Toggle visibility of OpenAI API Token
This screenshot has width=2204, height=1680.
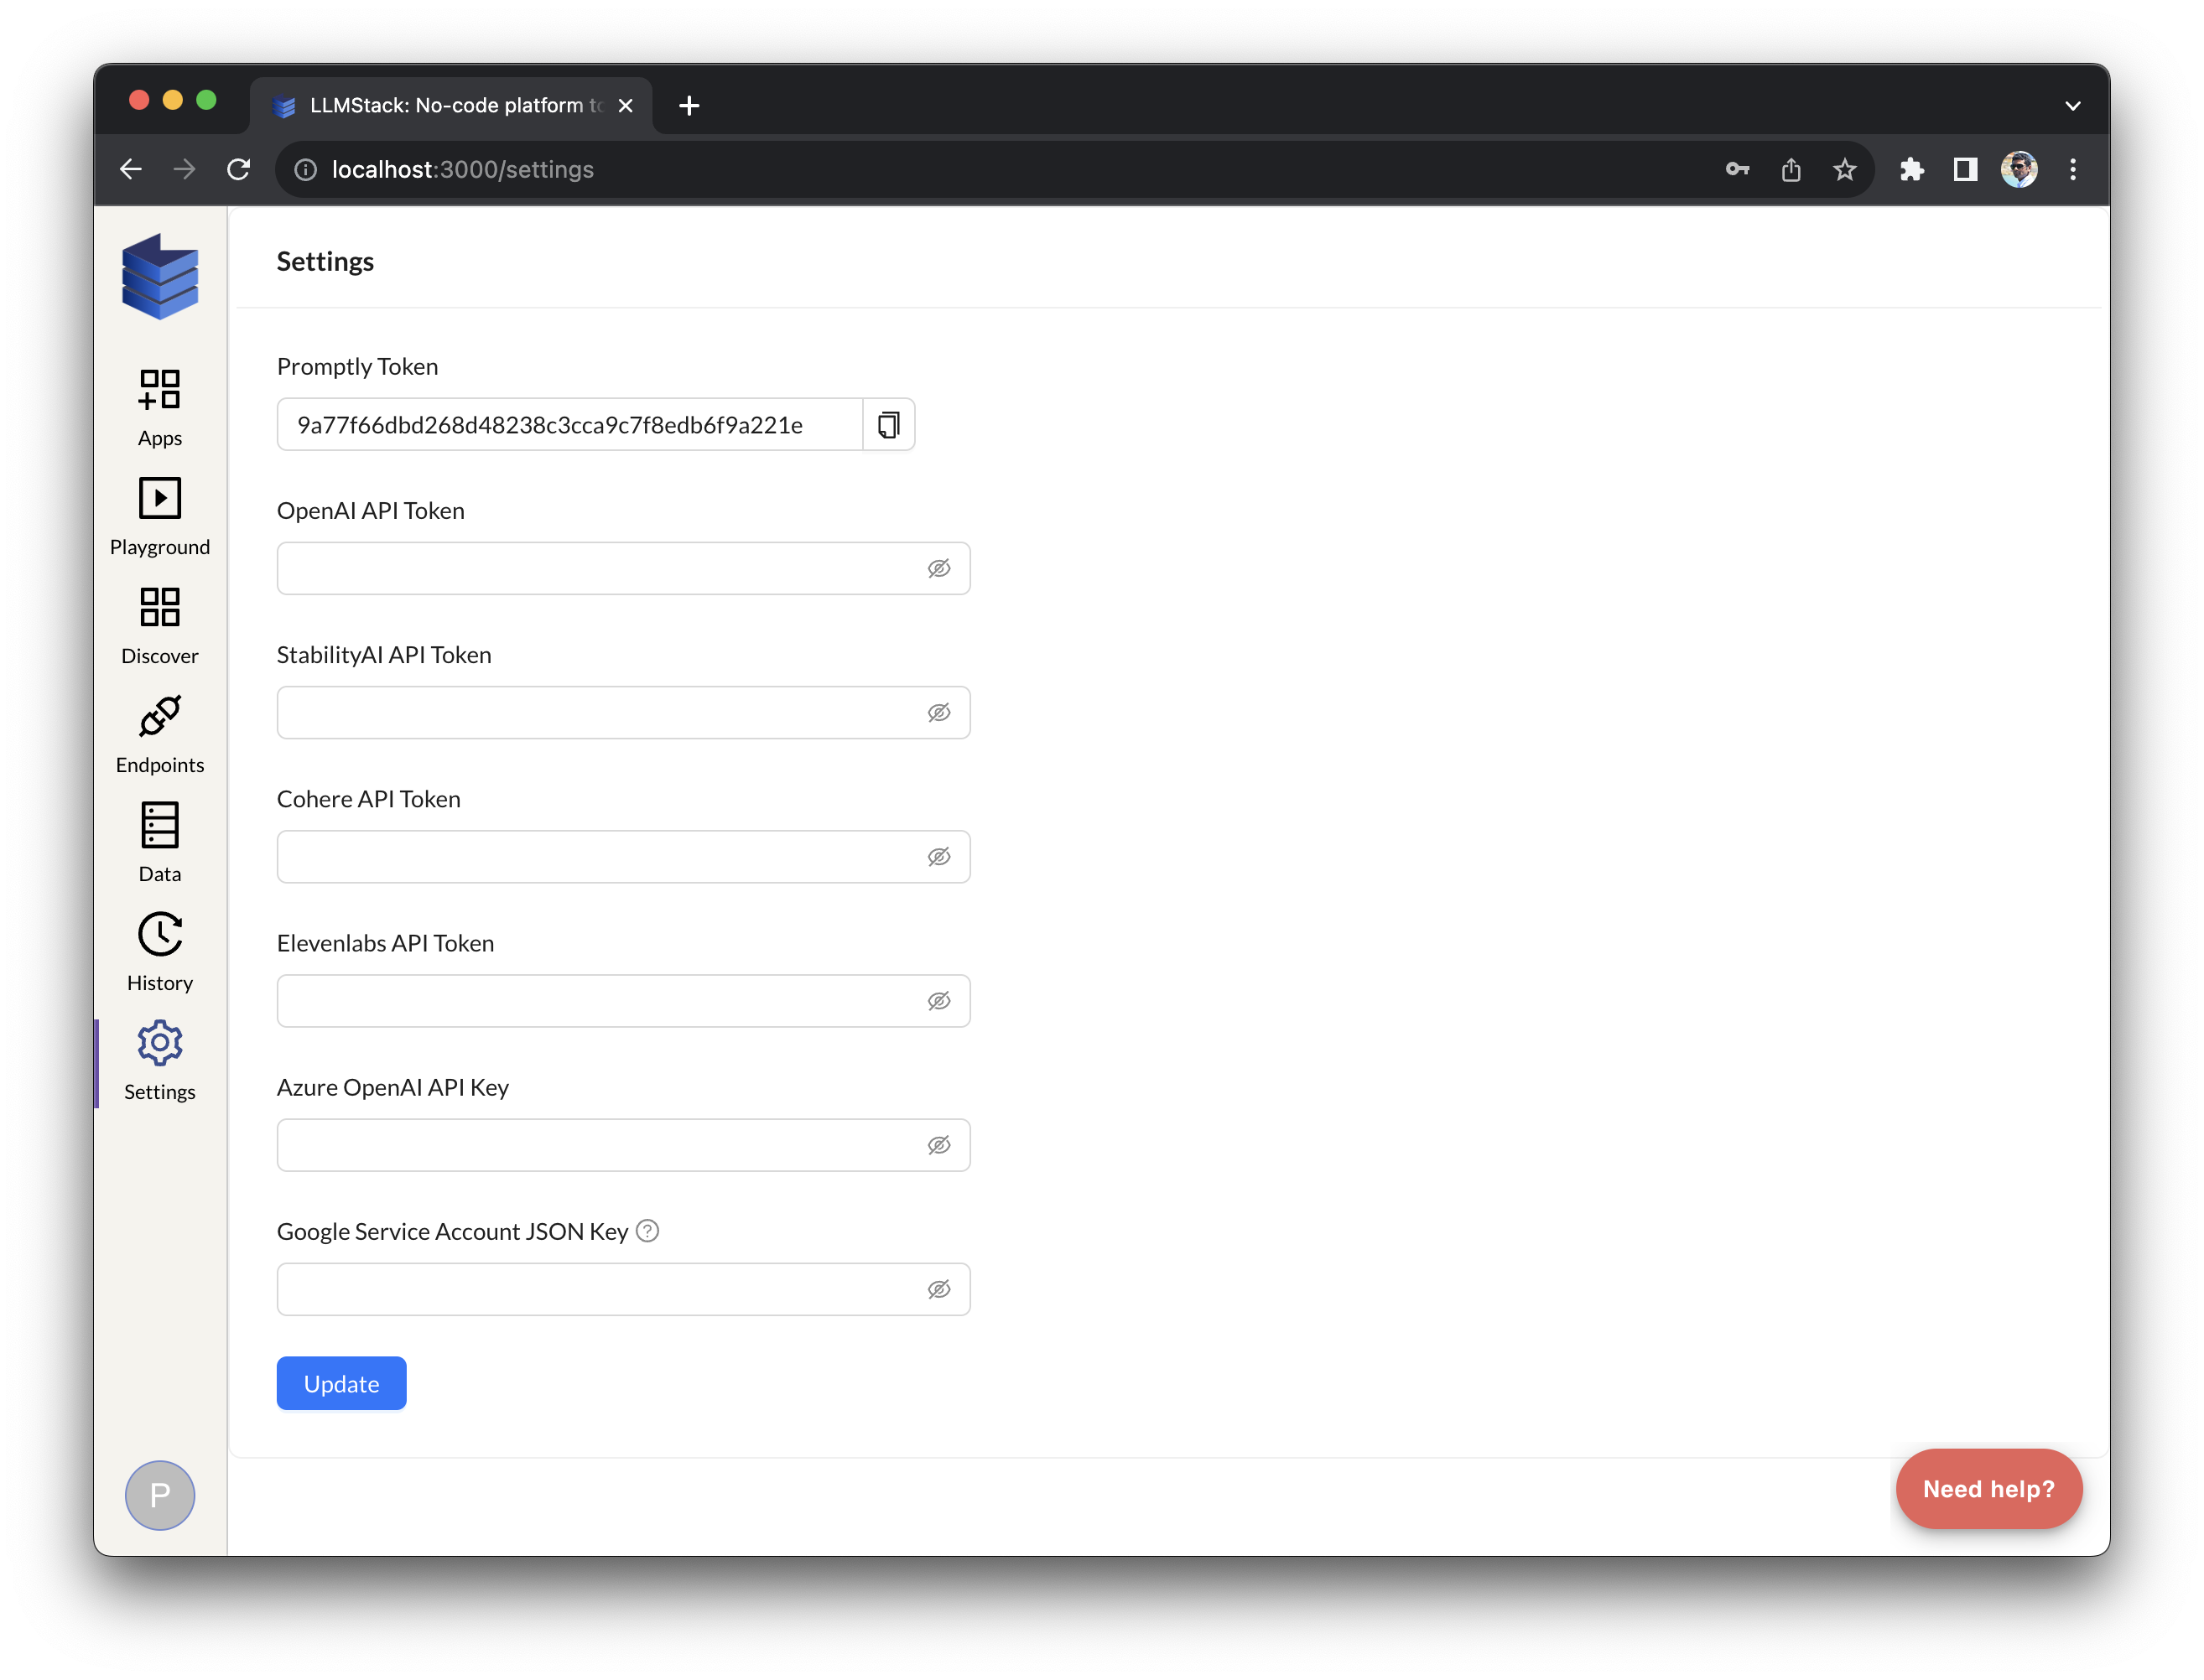click(x=937, y=568)
